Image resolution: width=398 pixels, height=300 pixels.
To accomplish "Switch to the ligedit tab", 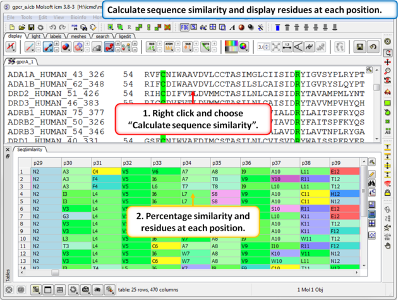I will [x=125, y=37].
